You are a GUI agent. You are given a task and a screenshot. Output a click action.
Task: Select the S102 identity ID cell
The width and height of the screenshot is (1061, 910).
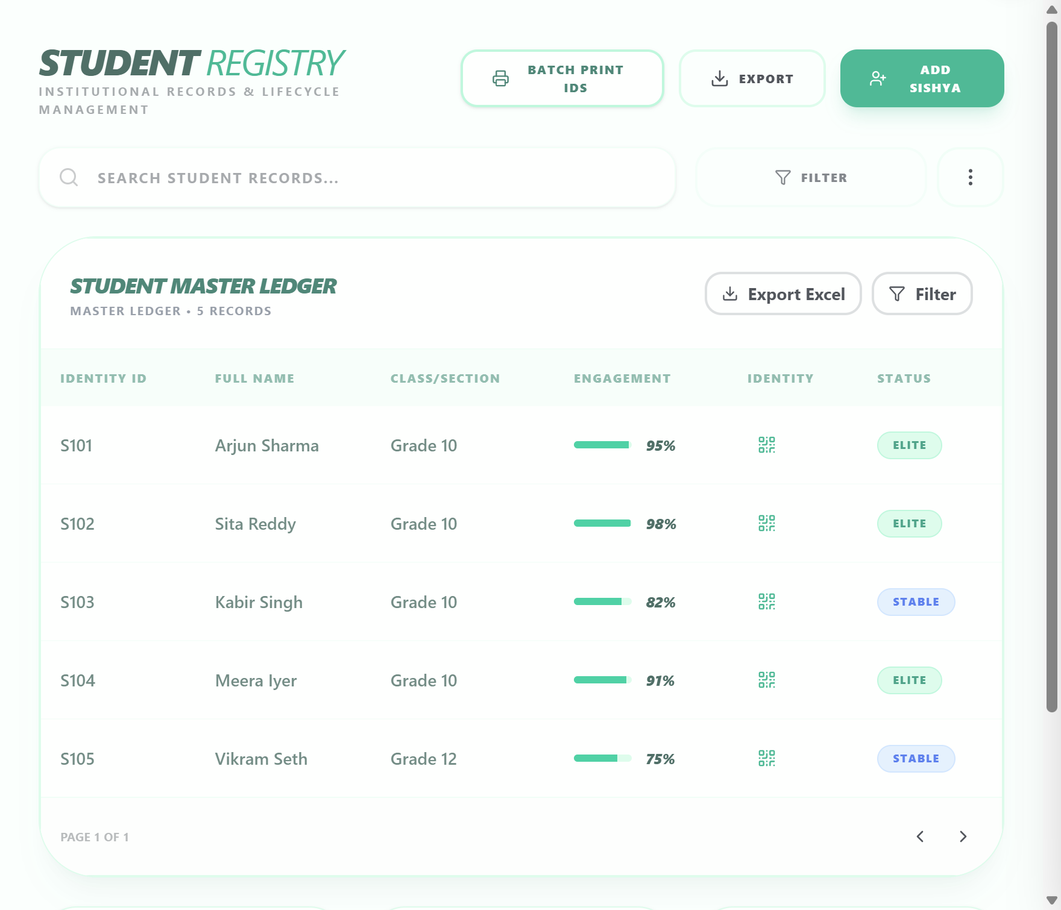pos(77,524)
